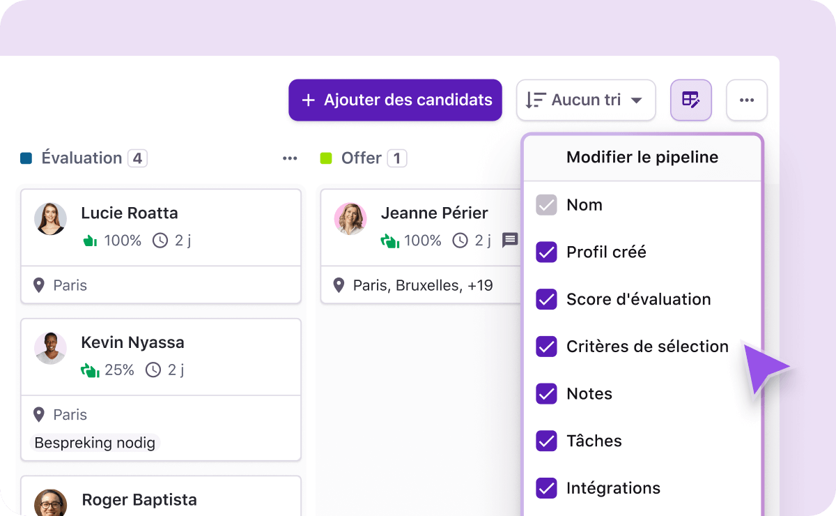The width and height of the screenshot is (836, 516).
Task: Click the candidate name Roger Baptista
Action: point(139,500)
